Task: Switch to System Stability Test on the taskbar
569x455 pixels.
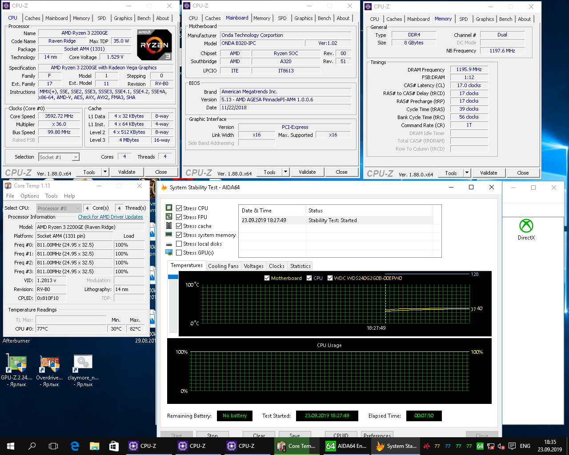Action: click(396, 446)
